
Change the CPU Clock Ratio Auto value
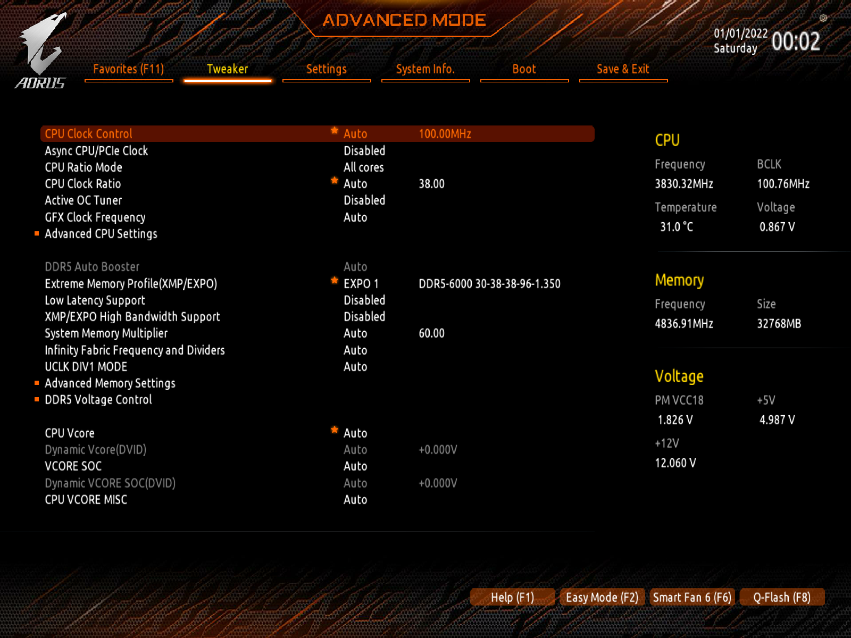tap(355, 184)
